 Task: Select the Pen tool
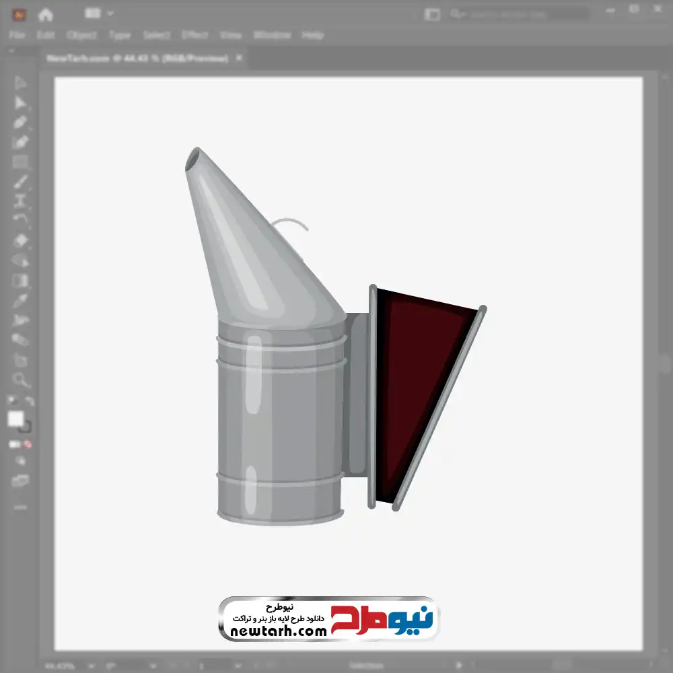point(20,122)
